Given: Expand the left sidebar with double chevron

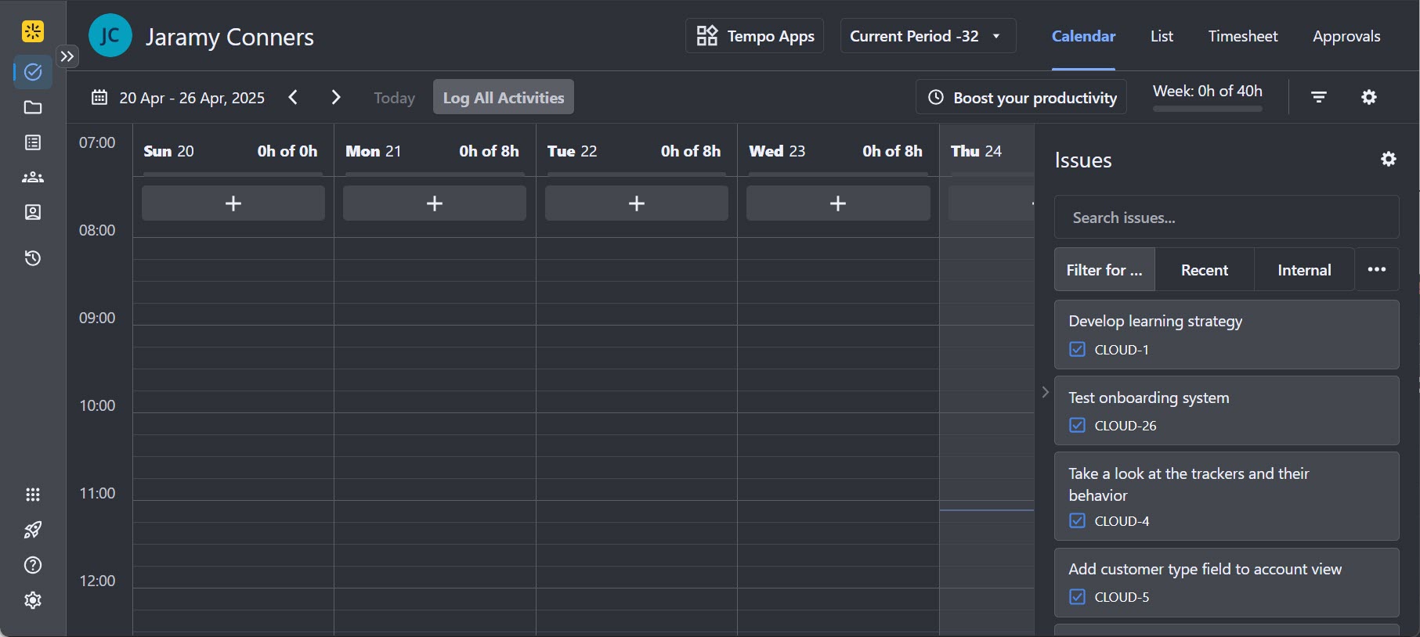Looking at the screenshot, I should pos(67,56).
